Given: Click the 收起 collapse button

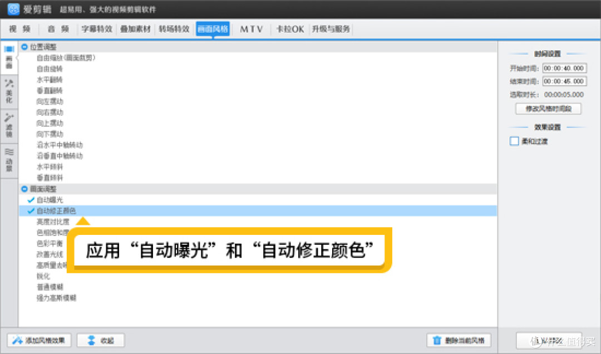Looking at the screenshot, I should coord(101,341).
